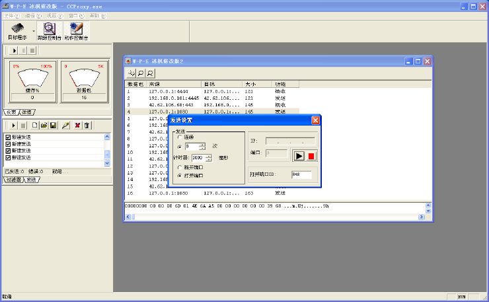489x302 pixels.
Task: Select the 打开端口 radio button
Action: 180,176
